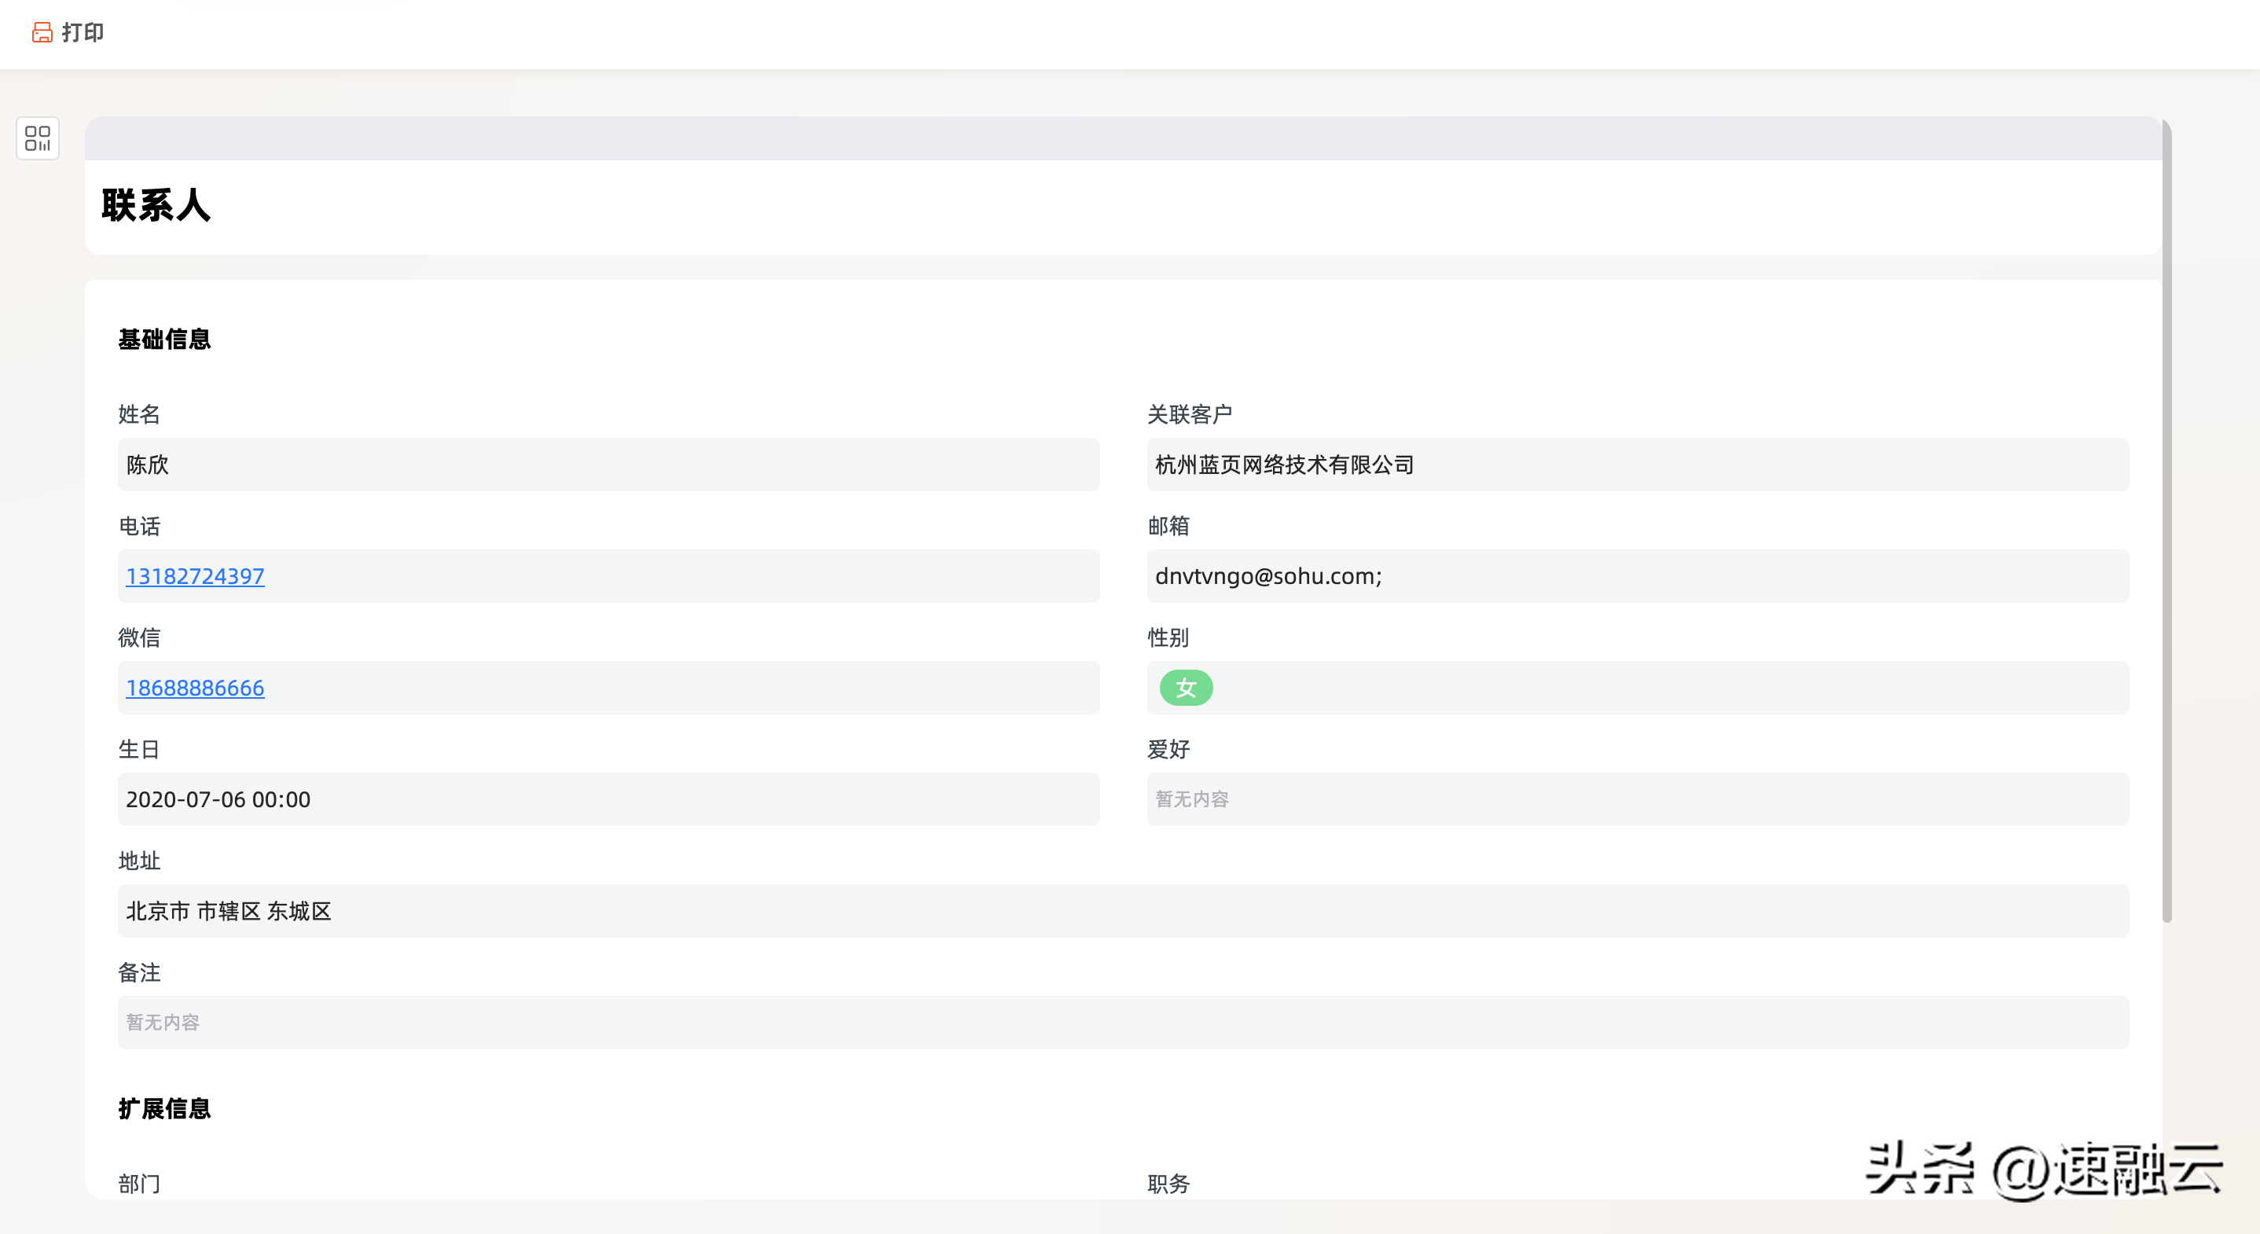Click the 联系人 page title
This screenshot has width=2260, height=1234.
click(156, 205)
